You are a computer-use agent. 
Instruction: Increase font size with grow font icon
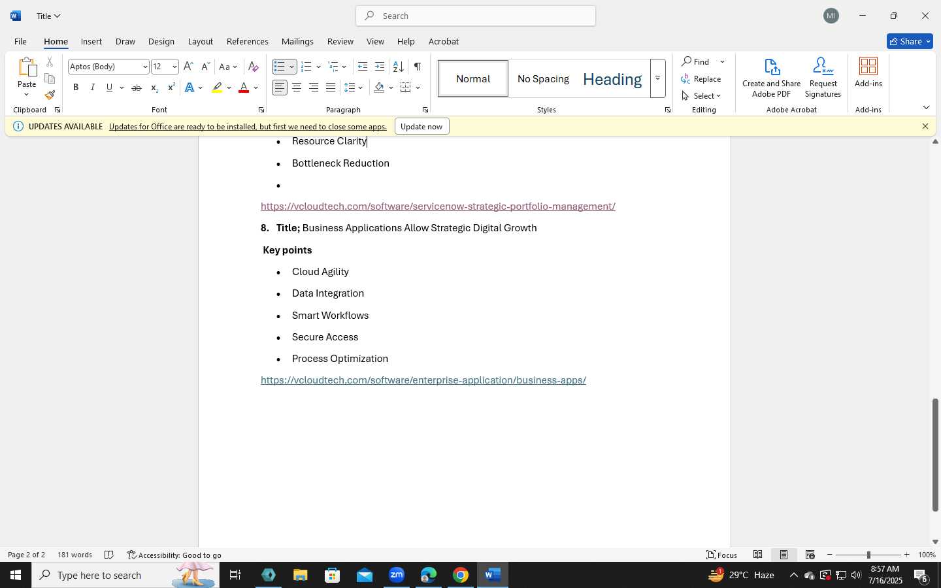coord(188,67)
